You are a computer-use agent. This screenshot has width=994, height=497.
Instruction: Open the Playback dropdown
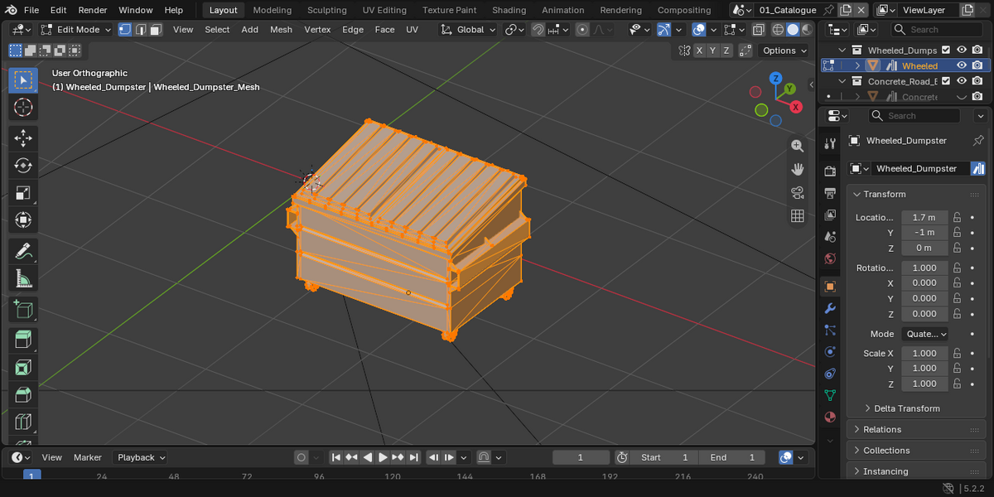coord(141,457)
